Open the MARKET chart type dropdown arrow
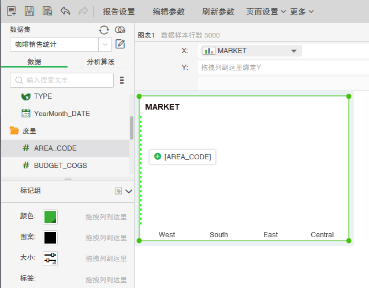This screenshot has height=288, width=369. pyautogui.click(x=294, y=51)
